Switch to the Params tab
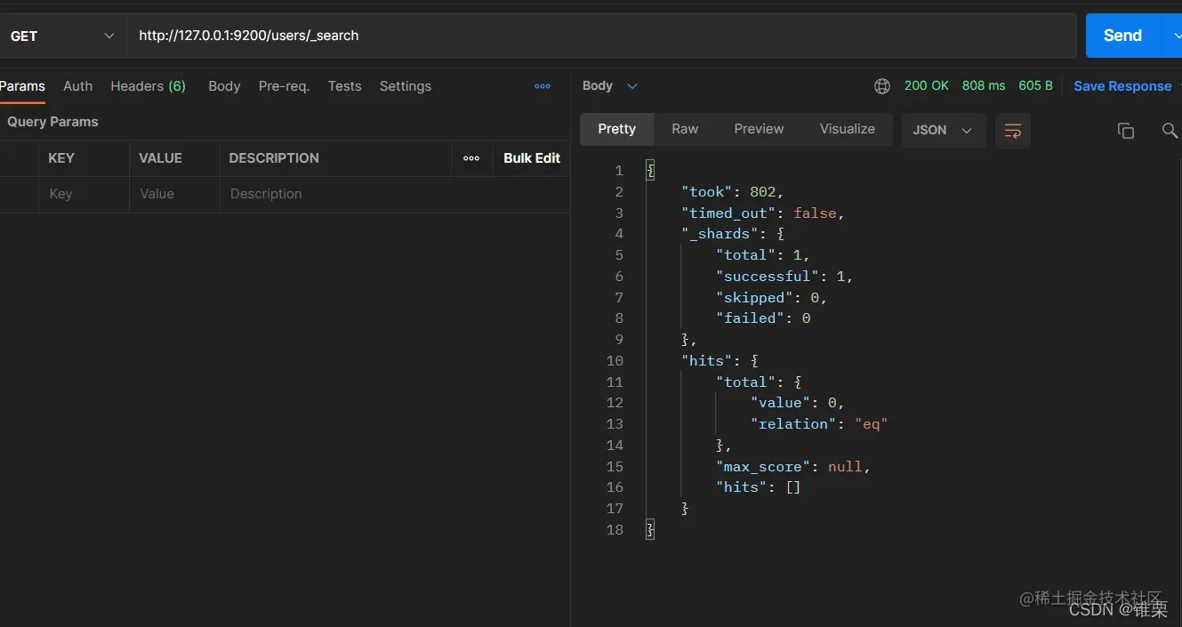 (22, 86)
